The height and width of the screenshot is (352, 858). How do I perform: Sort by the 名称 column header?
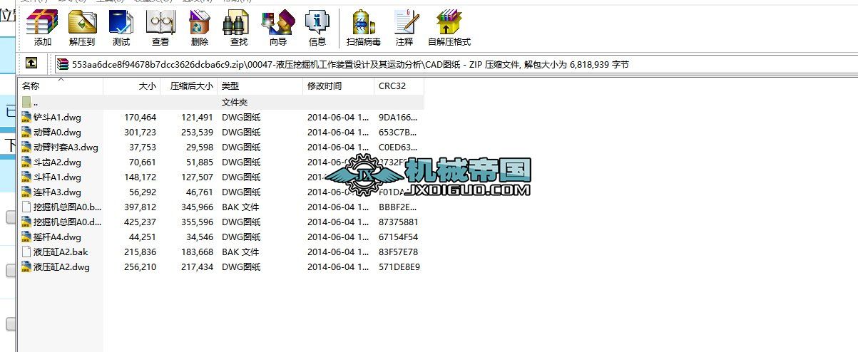(61, 86)
